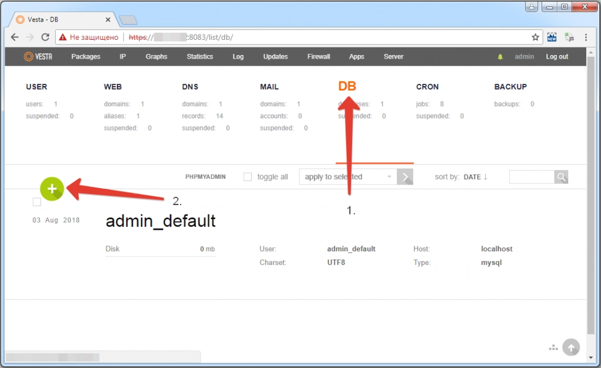This screenshot has width=601, height=368.
Task: Click into the database search field
Action: (532, 177)
